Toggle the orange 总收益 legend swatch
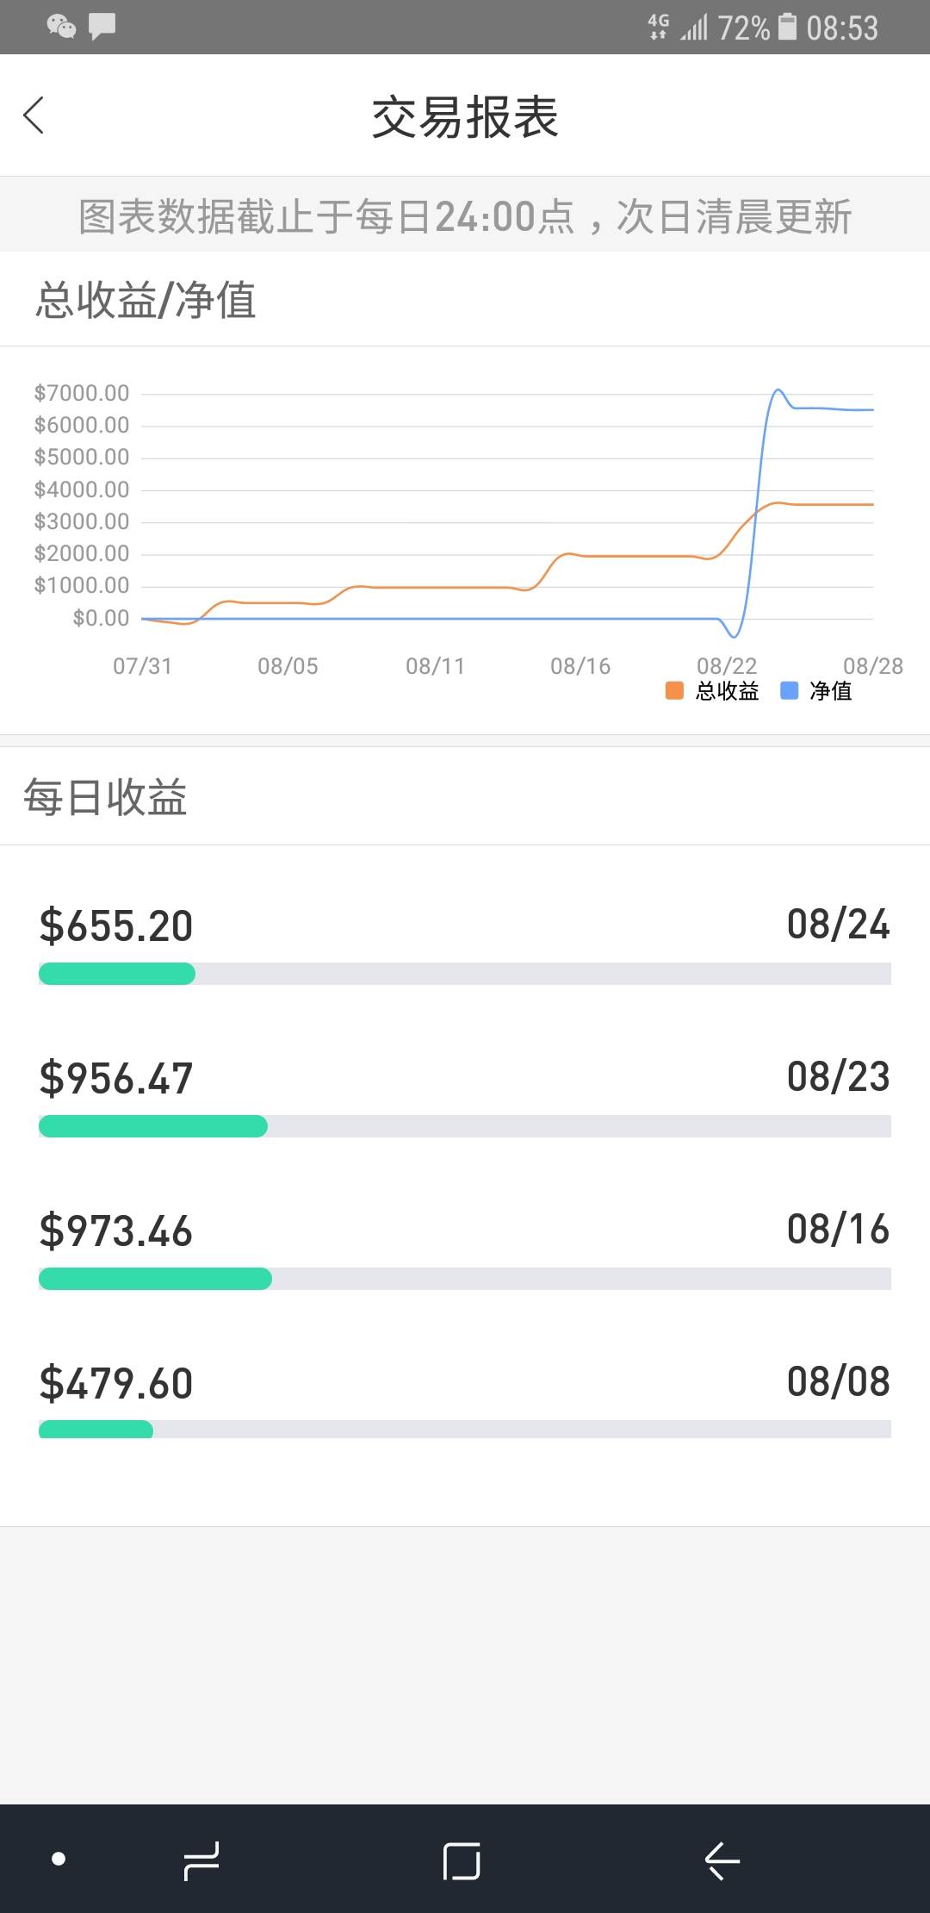930x1913 pixels. click(674, 690)
